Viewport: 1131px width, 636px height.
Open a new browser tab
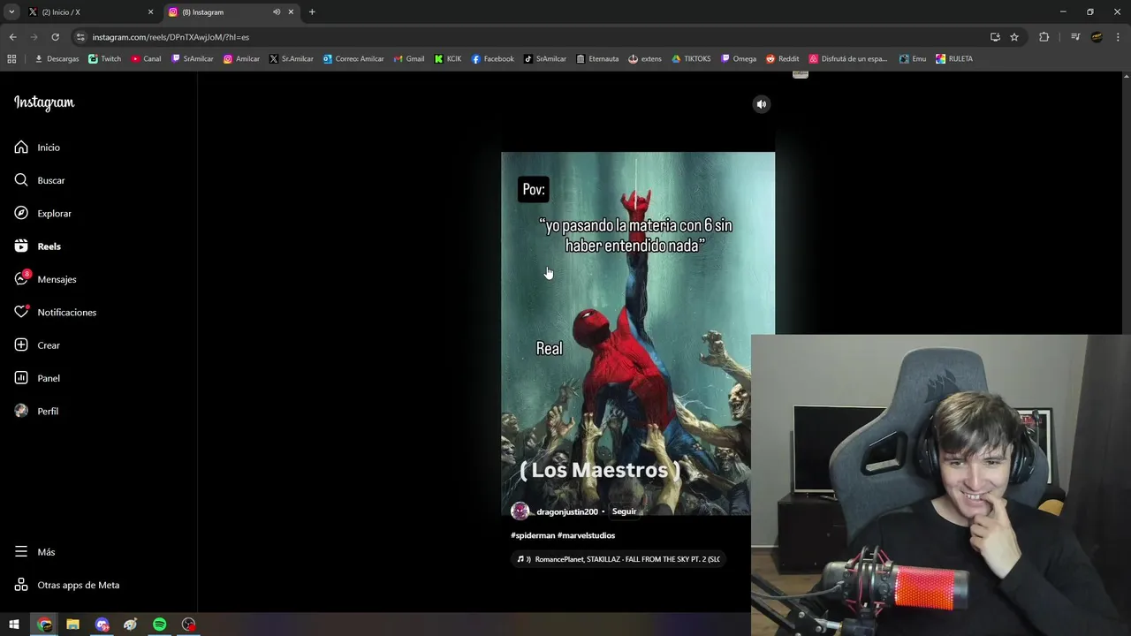click(312, 12)
